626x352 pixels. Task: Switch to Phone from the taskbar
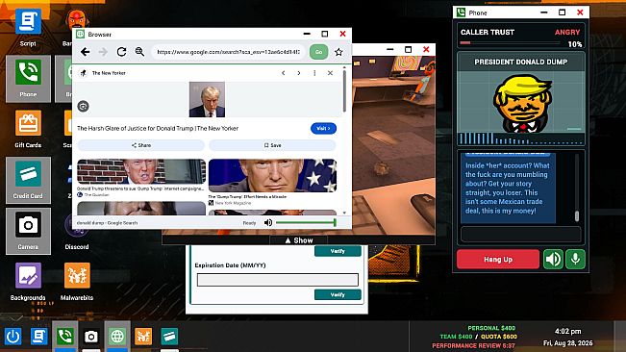pos(64,336)
